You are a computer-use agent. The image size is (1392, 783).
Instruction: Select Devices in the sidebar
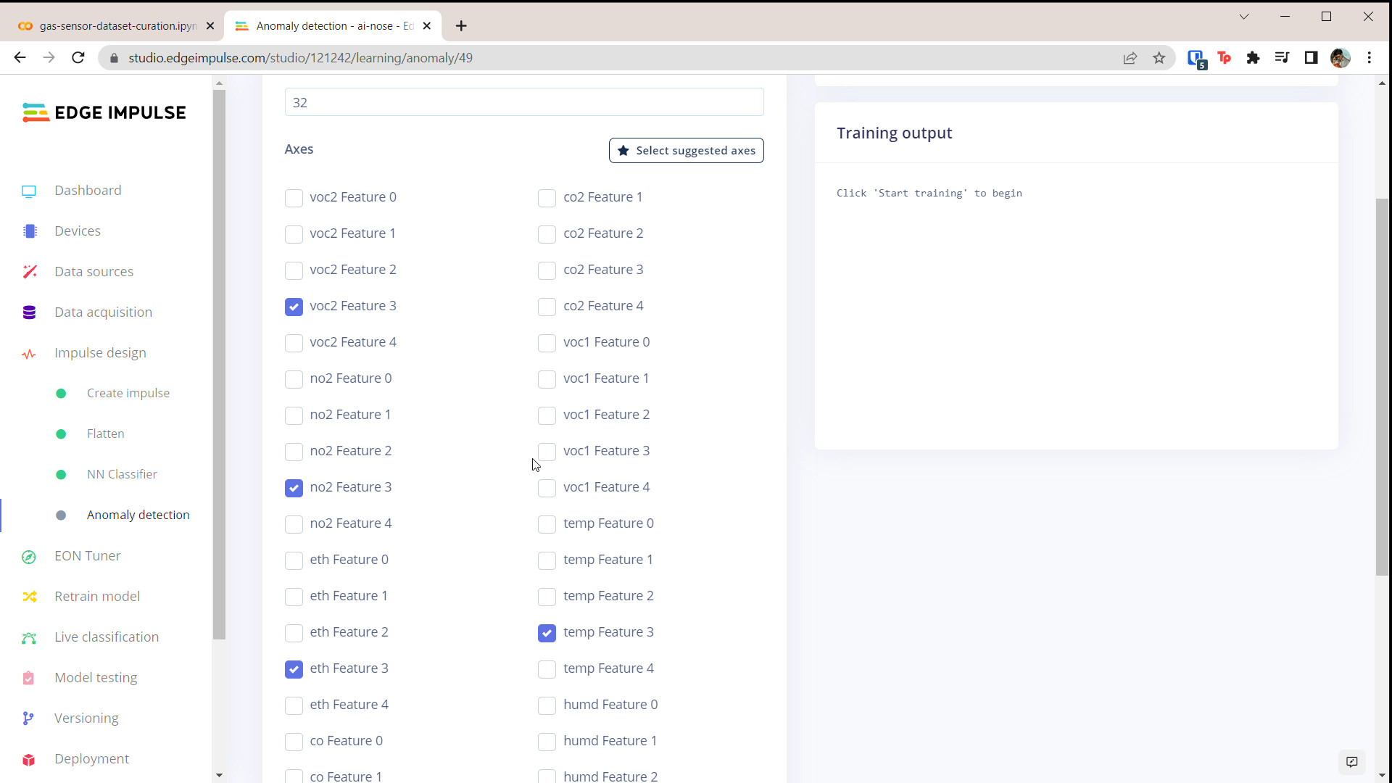[x=78, y=231]
